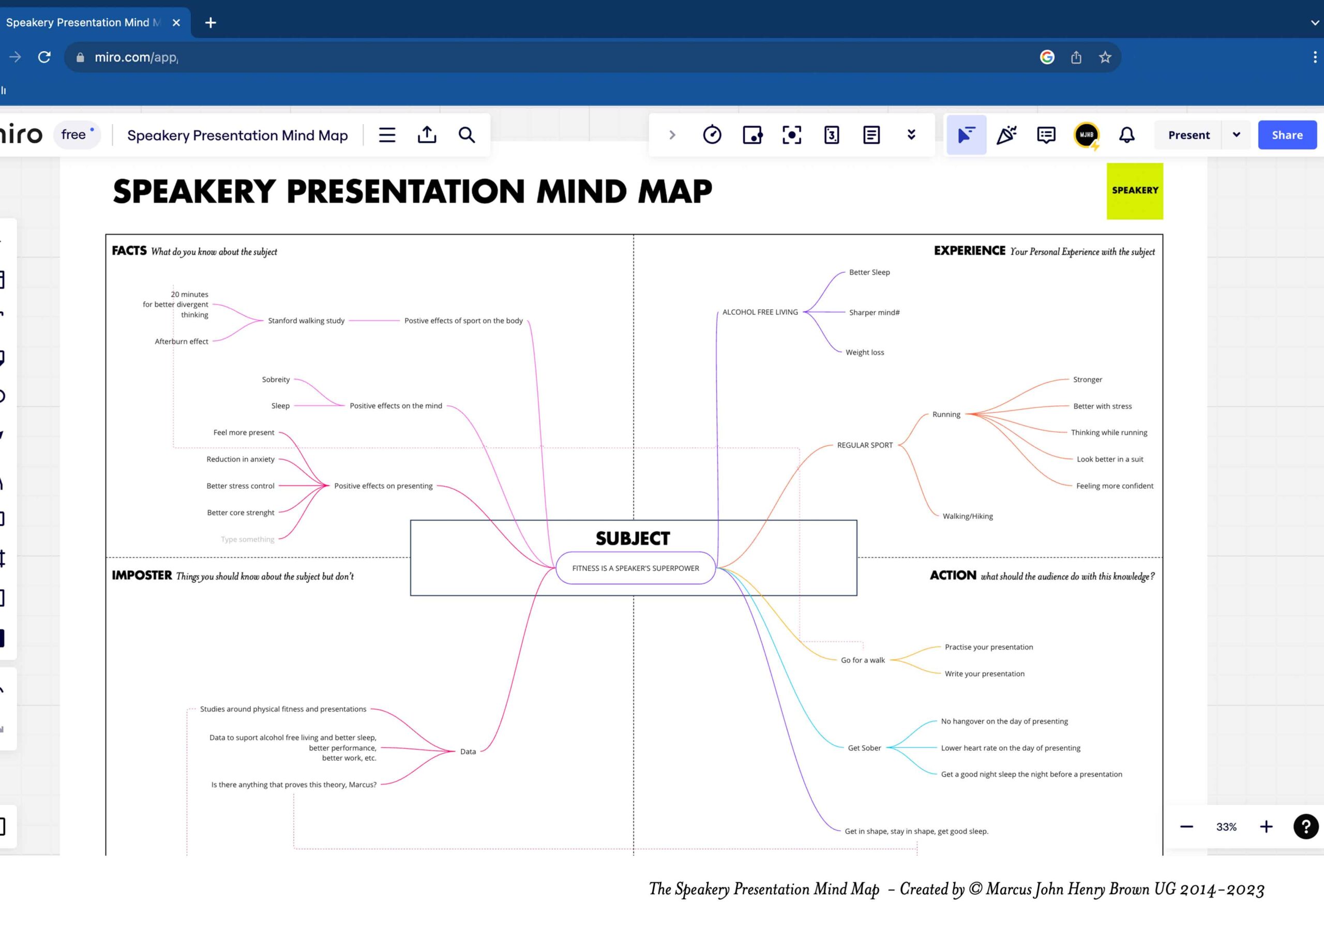Send a celebration reaction
The width and height of the screenshot is (1324, 936).
pyautogui.click(x=1007, y=134)
